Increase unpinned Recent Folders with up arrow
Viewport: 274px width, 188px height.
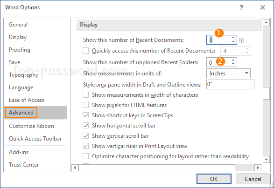pos(233,60)
